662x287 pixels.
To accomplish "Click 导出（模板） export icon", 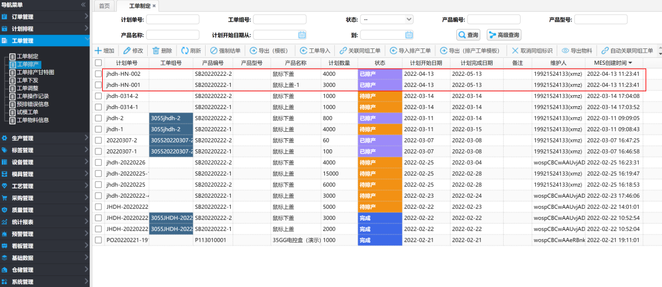I will (254, 51).
